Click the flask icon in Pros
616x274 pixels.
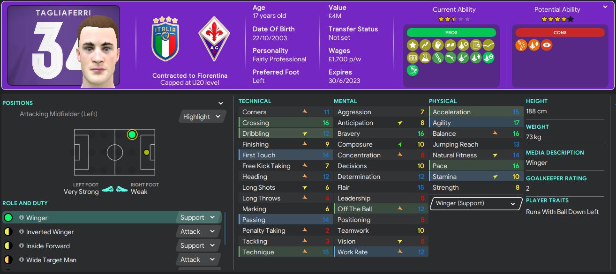pyautogui.click(x=425, y=58)
